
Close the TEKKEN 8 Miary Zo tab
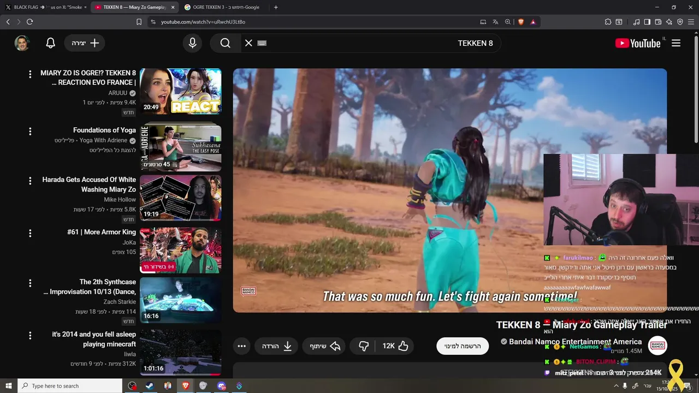click(x=173, y=7)
